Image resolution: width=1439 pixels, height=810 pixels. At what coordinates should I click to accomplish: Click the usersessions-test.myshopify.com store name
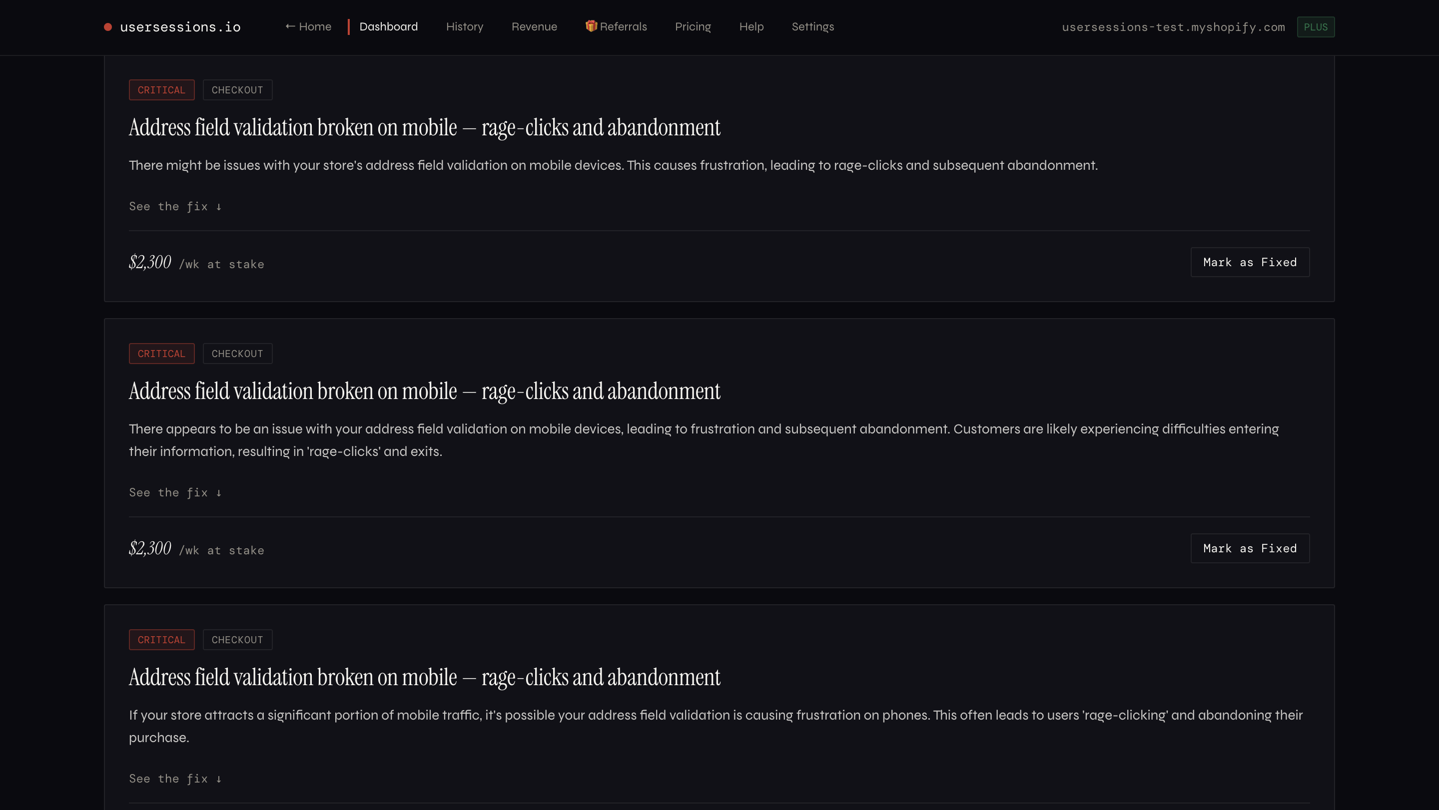pos(1173,27)
